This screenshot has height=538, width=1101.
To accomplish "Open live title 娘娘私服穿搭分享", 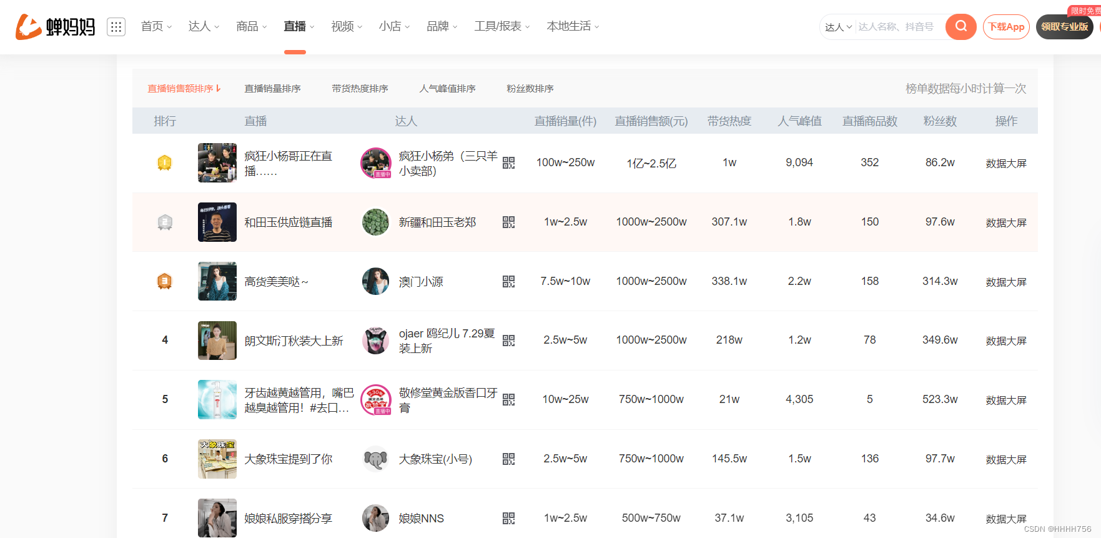I will (x=288, y=519).
